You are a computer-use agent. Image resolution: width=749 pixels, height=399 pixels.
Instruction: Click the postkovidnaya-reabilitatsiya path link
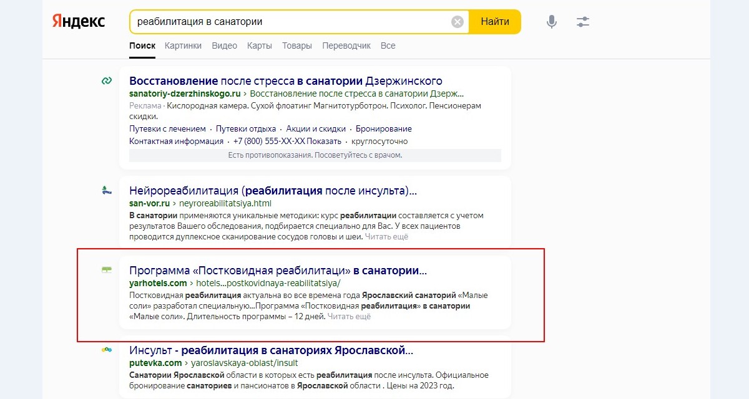tap(268, 283)
